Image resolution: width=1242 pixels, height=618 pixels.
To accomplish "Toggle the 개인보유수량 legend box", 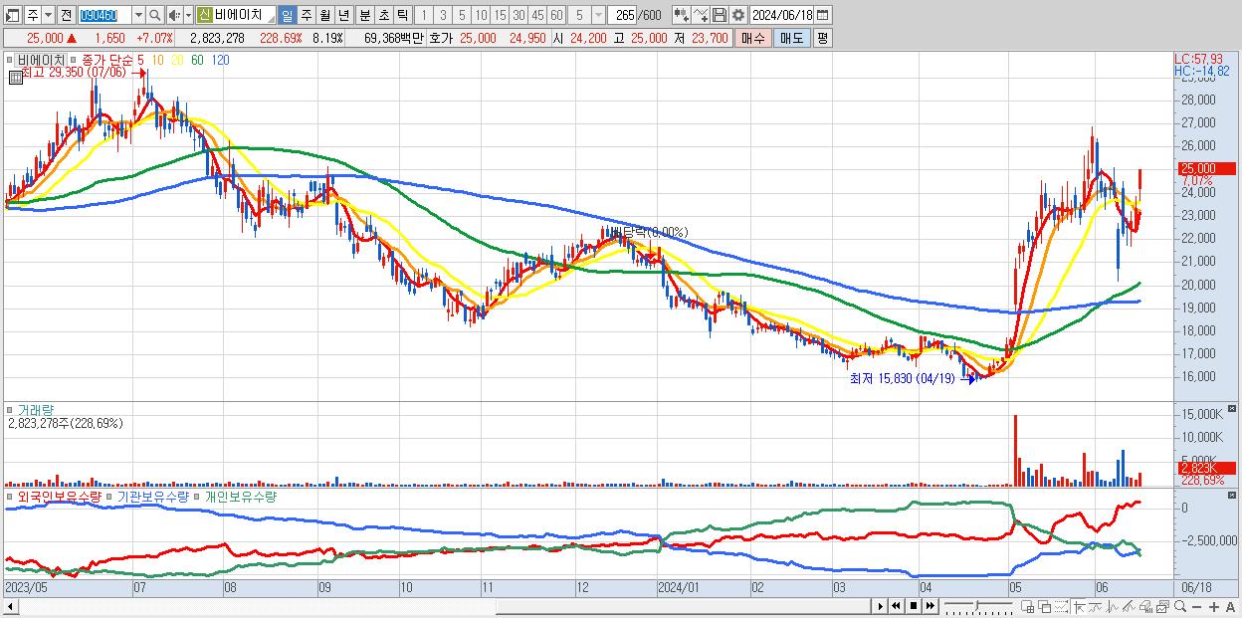I will click(x=198, y=496).
